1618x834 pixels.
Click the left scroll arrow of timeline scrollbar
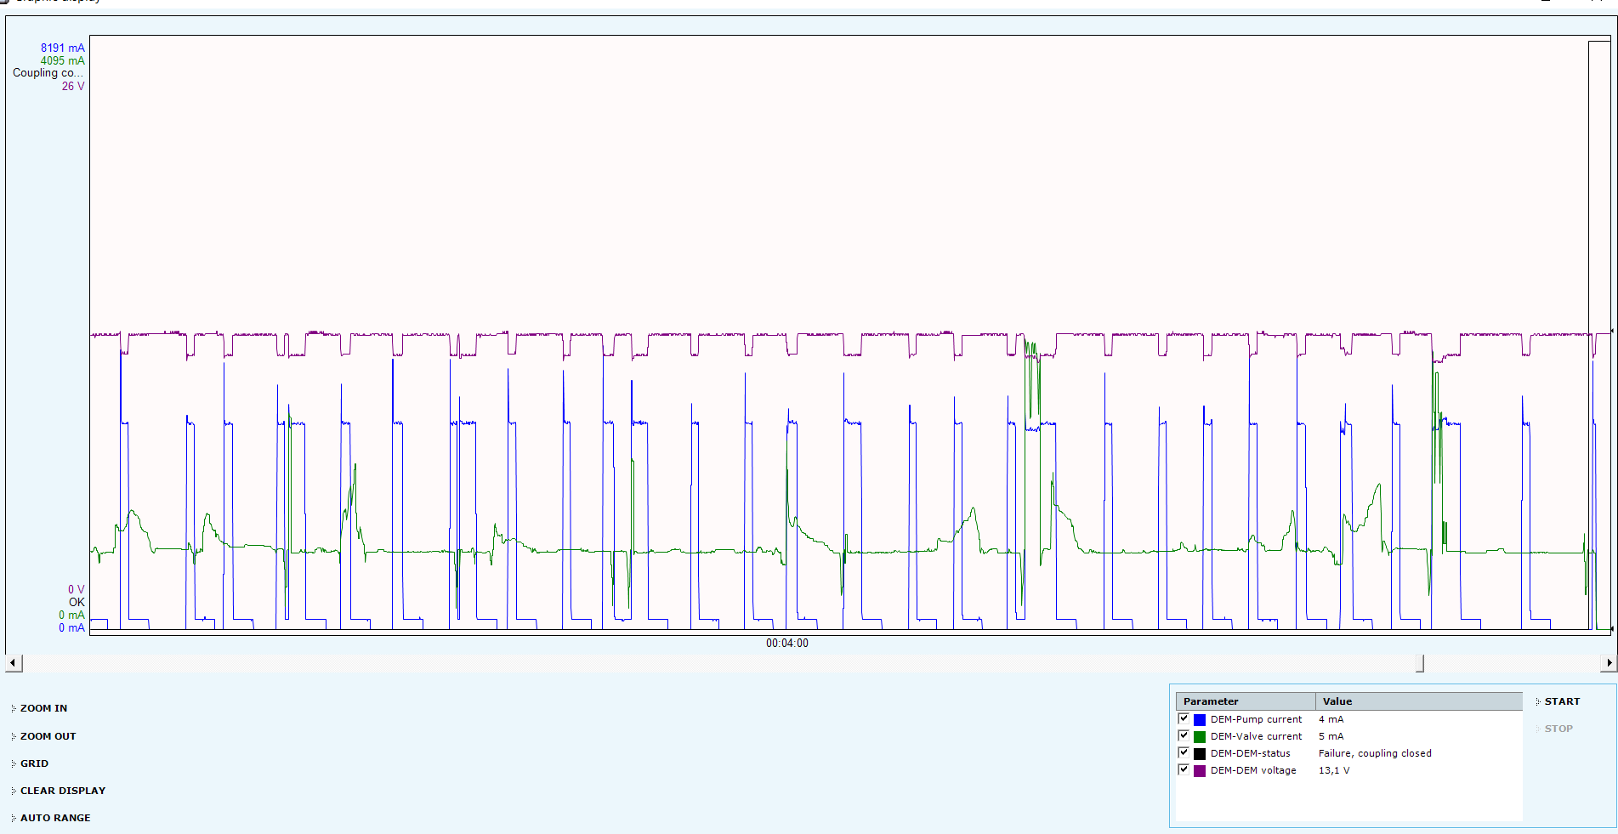point(14,663)
